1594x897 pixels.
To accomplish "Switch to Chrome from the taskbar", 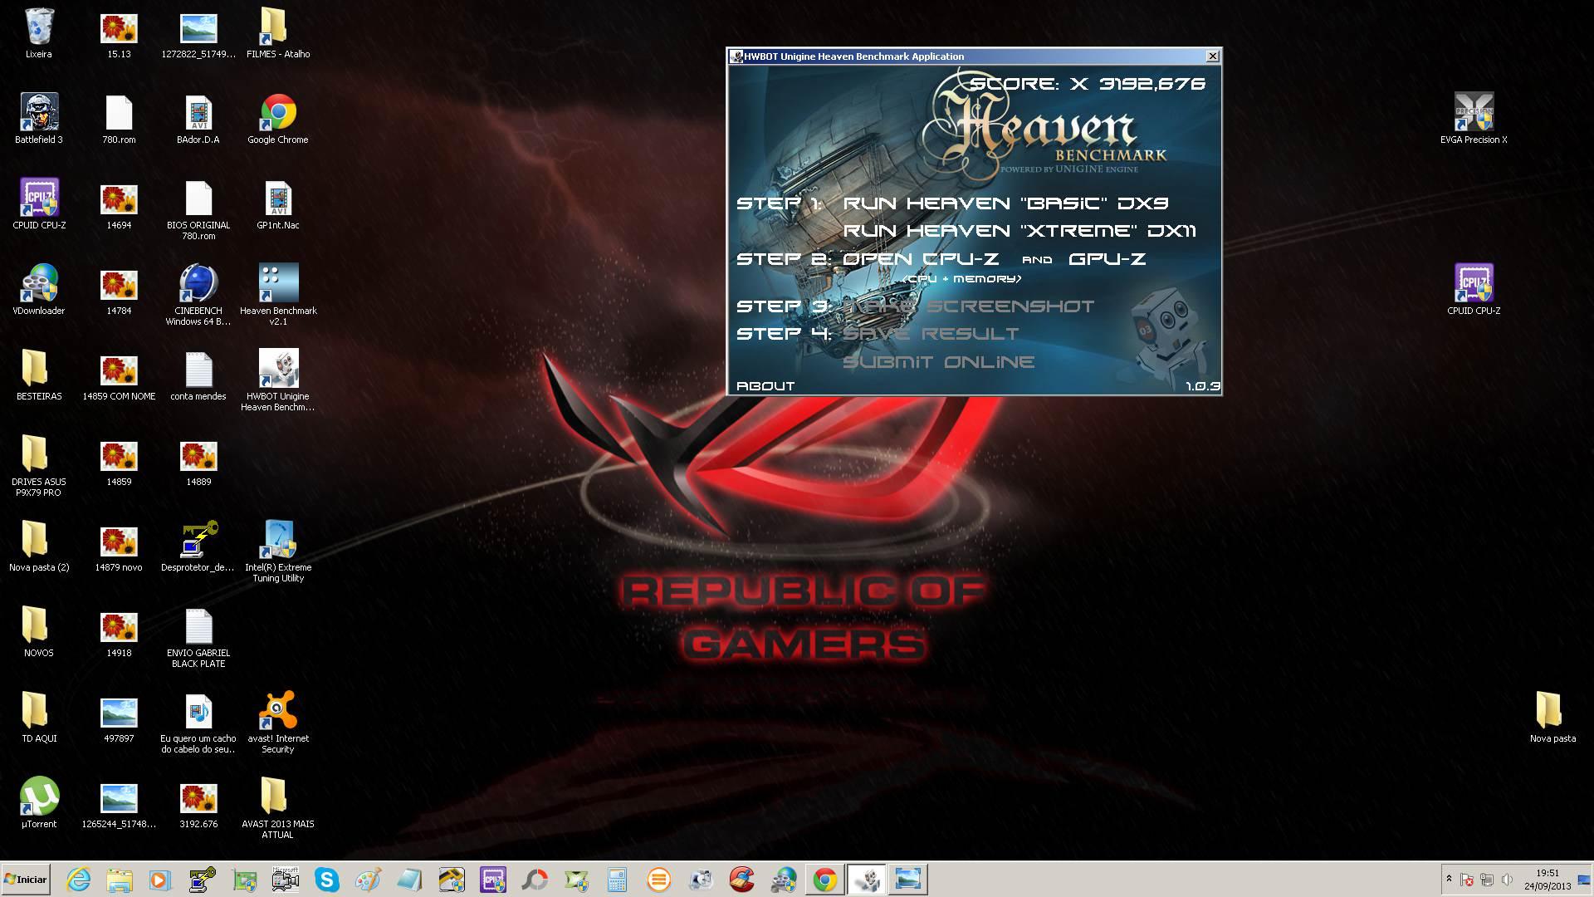I will [x=825, y=880].
